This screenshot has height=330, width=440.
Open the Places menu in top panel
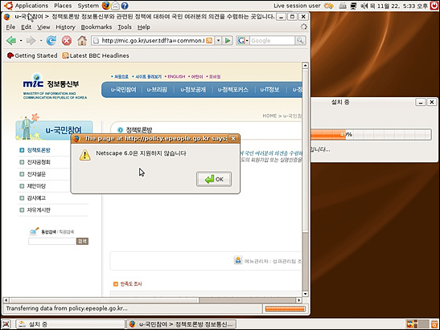tap(63, 6)
